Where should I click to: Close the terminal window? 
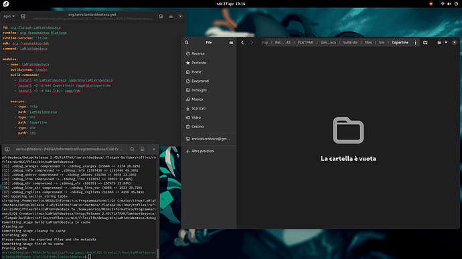pos(154,149)
